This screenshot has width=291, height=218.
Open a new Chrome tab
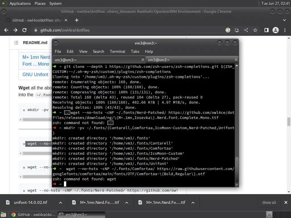[77, 20]
